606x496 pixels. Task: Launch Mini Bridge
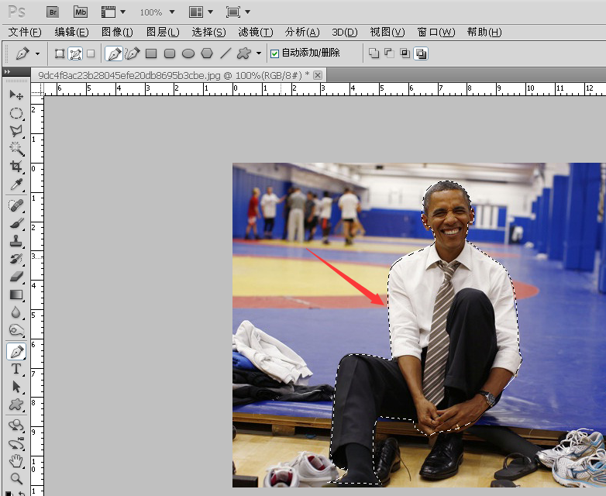click(81, 12)
